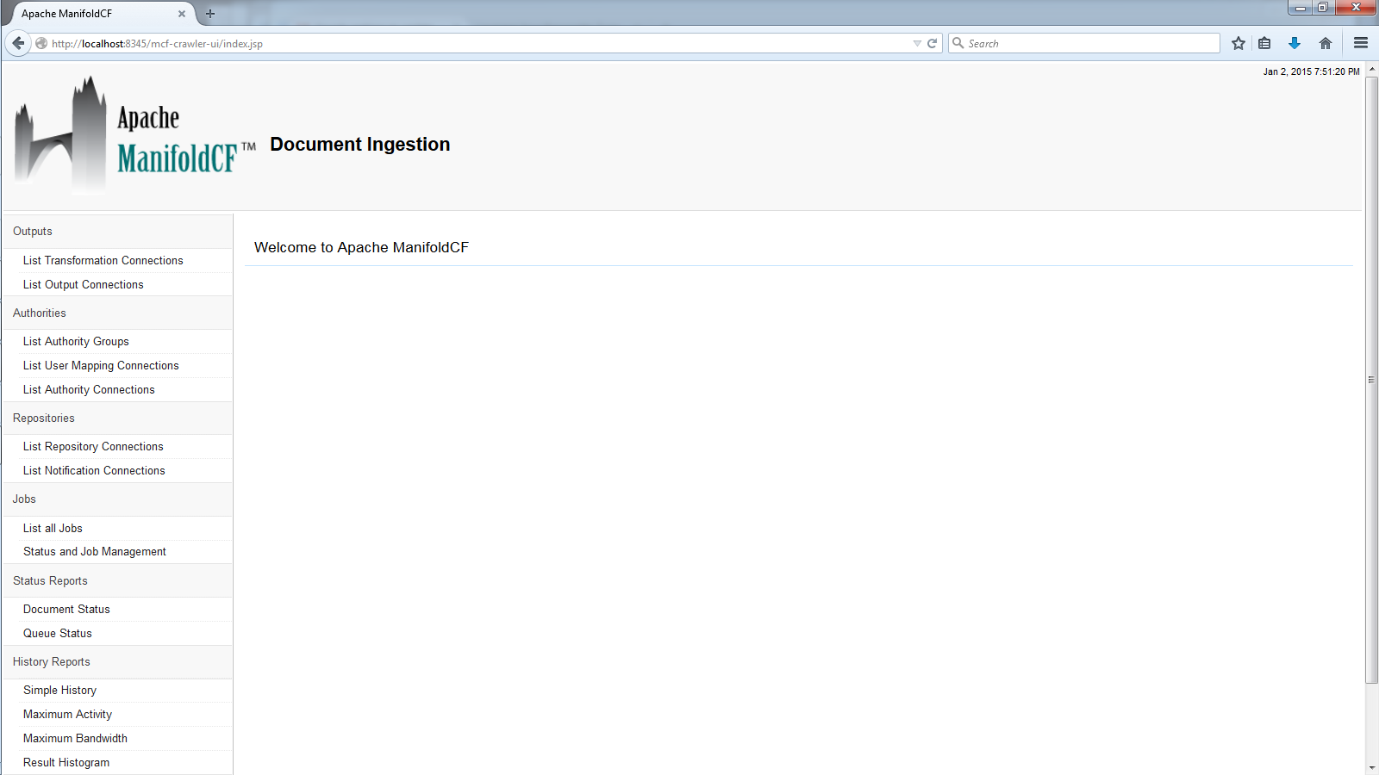Open the downloads arrow icon
The height and width of the screenshot is (775, 1379).
tap(1294, 43)
